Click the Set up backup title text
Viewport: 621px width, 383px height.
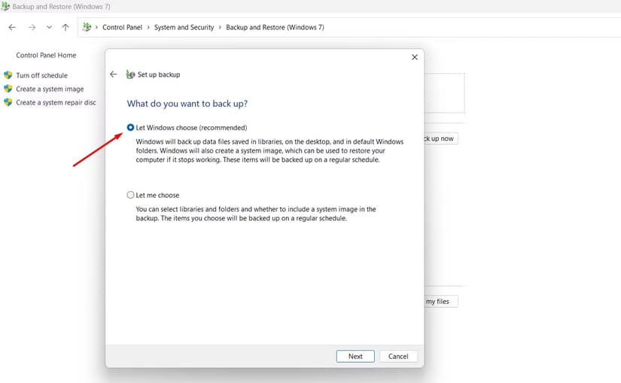point(158,74)
